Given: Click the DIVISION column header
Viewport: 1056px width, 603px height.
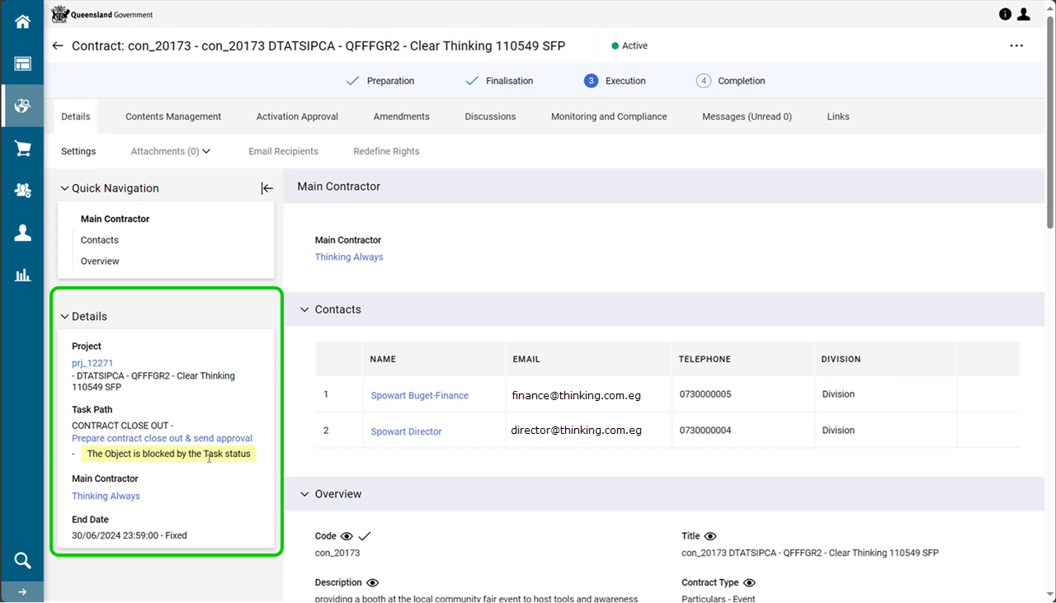Looking at the screenshot, I should (x=841, y=359).
